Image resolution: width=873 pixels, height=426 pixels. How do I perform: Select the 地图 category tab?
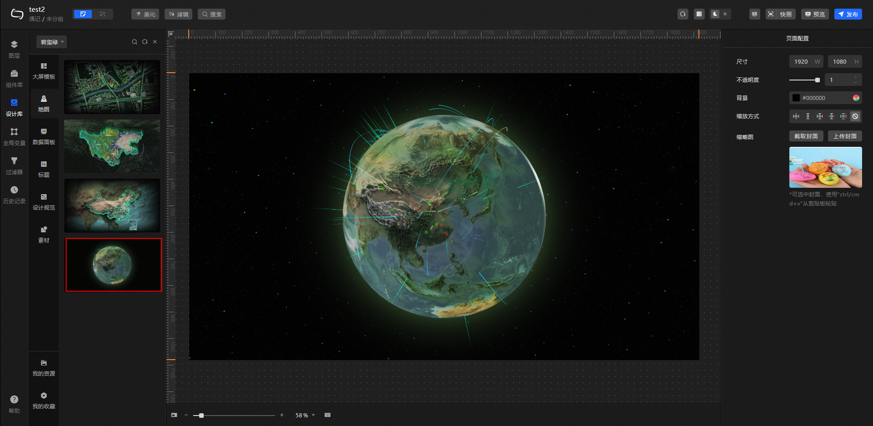[44, 103]
